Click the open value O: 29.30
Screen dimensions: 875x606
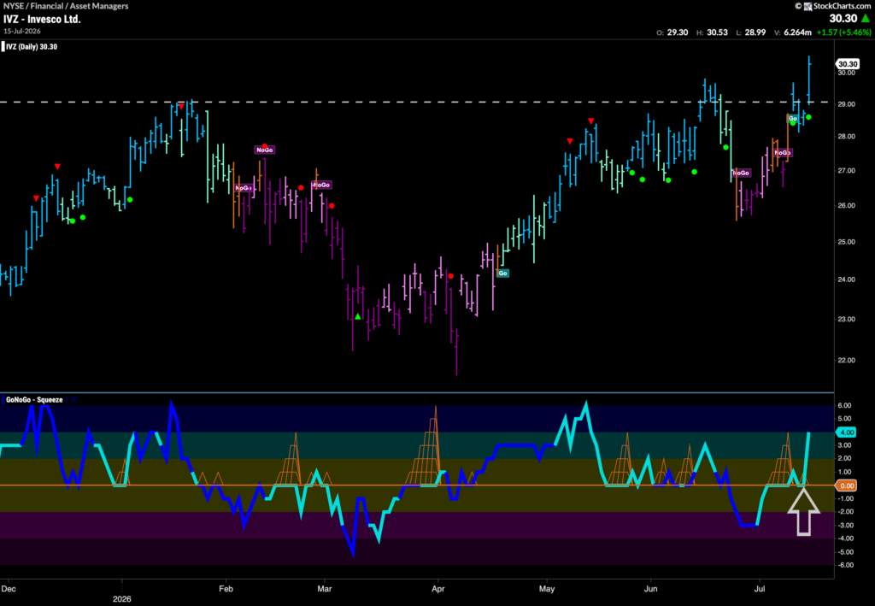tap(672, 32)
